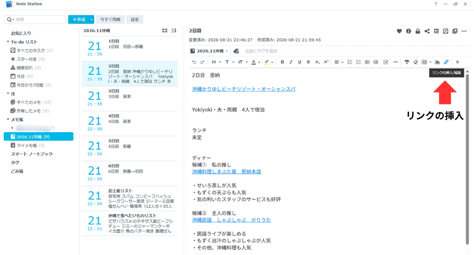The width and height of the screenshot is (474, 255).
Task: Insert a checkbox into the note
Action: [386, 62]
